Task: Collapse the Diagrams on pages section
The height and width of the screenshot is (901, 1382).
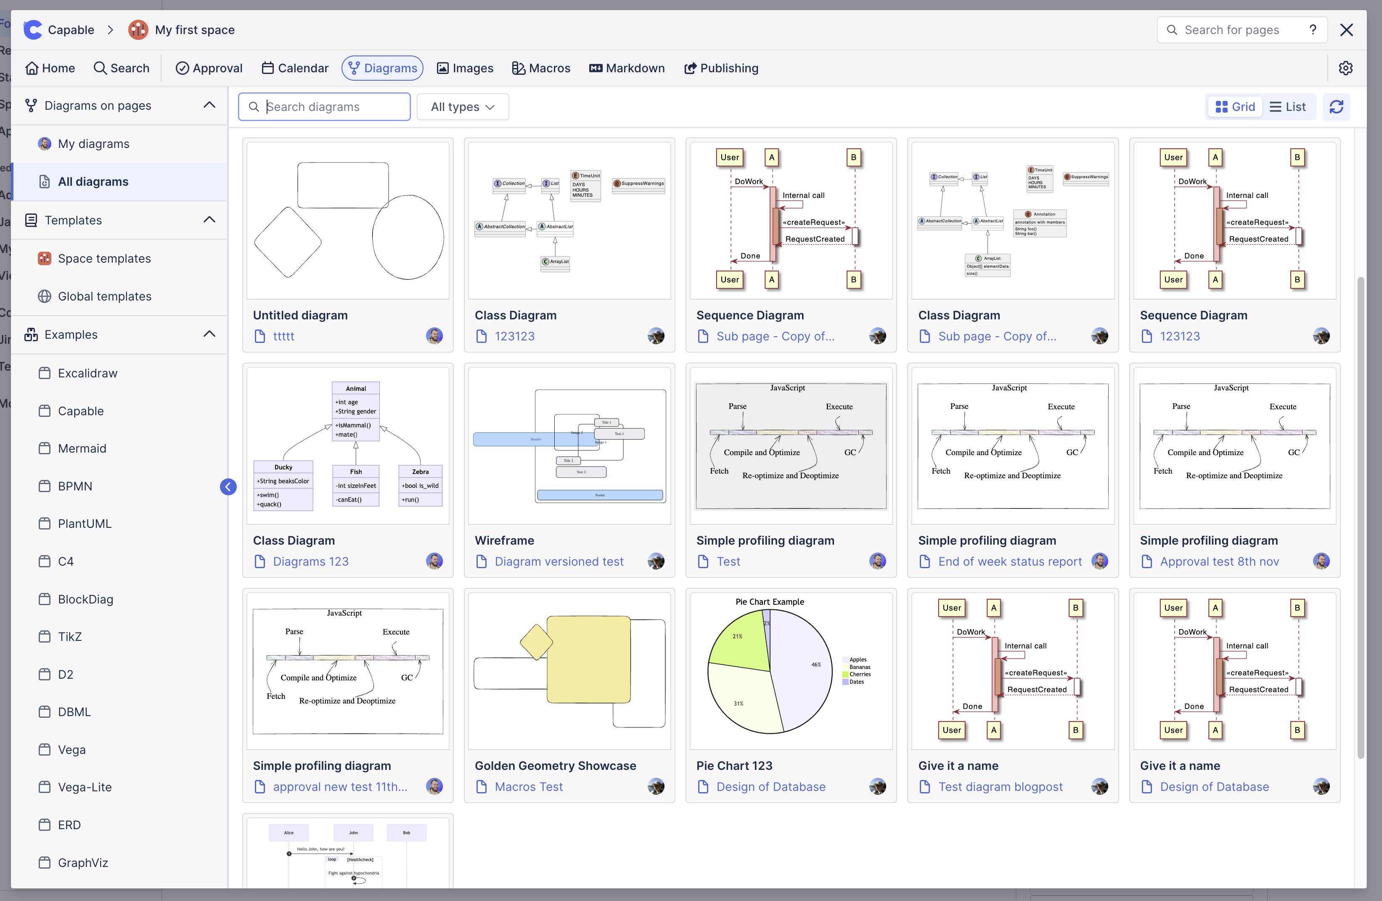Action: coord(209,105)
